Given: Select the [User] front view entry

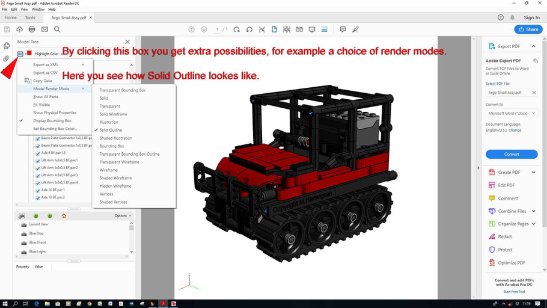Looking at the screenshot, I should click(37, 242).
